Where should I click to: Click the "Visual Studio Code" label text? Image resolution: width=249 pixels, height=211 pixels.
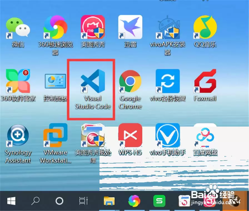point(93,102)
